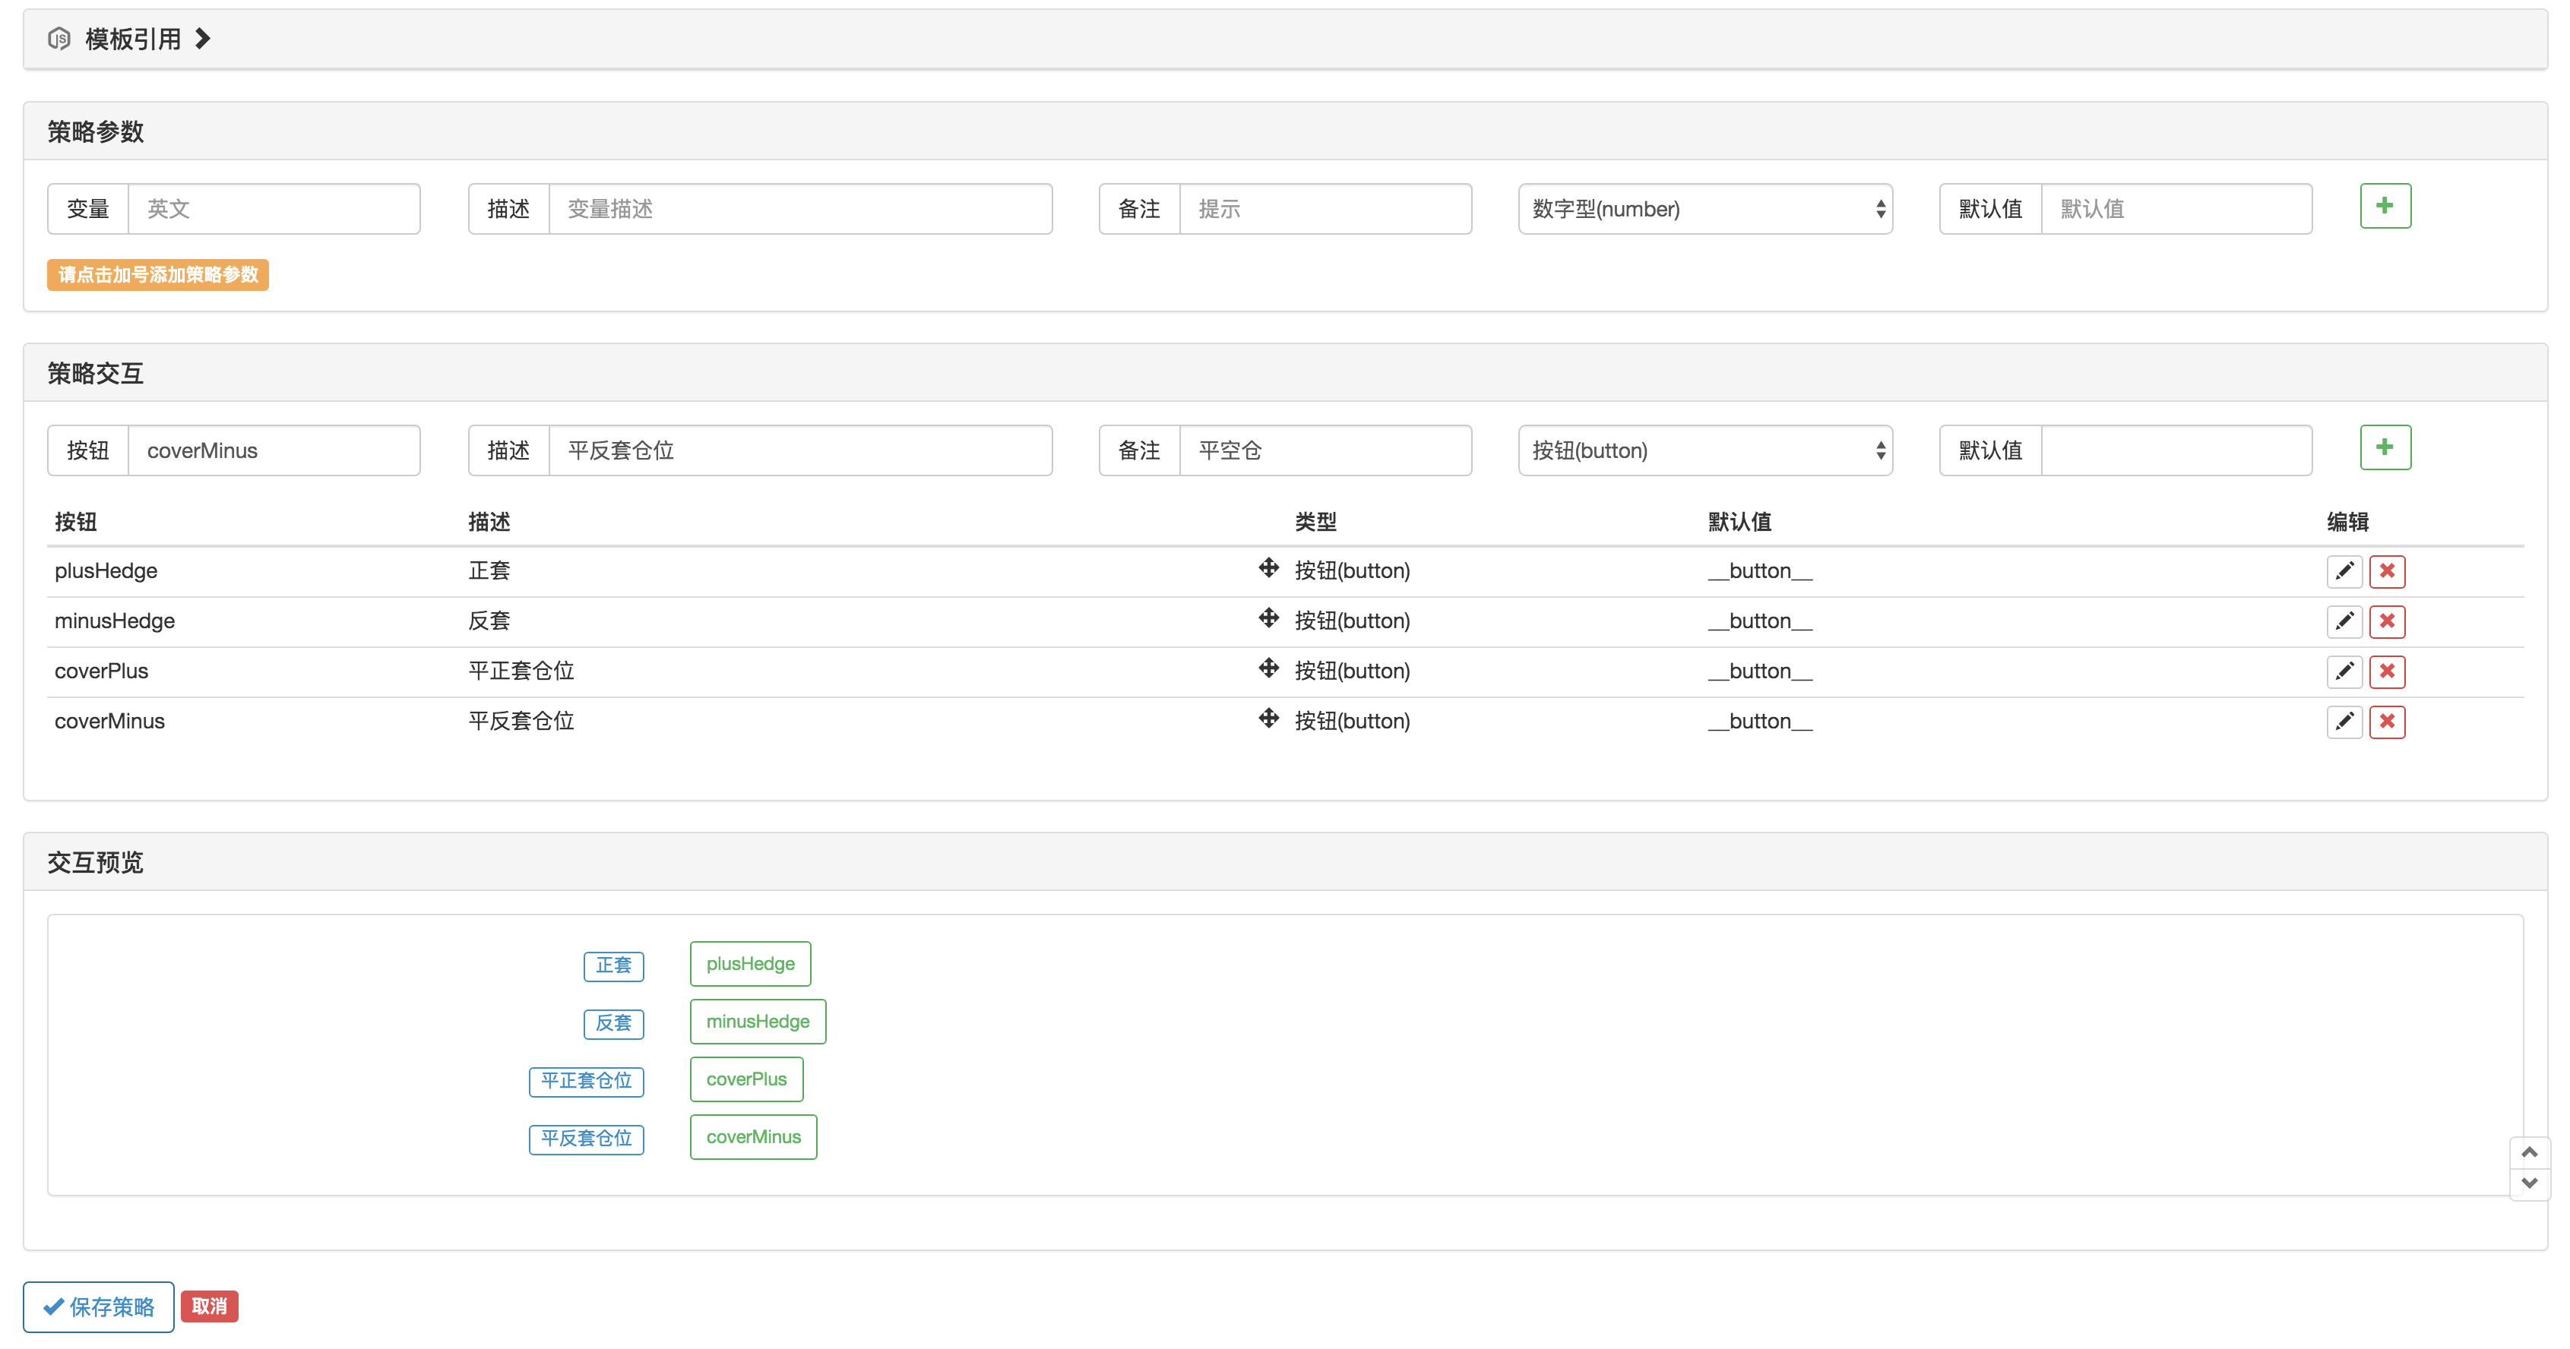This screenshot has width=2570, height=1349.
Task: Click the 备注 field containing 平空仓
Action: click(x=1324, y=450)
